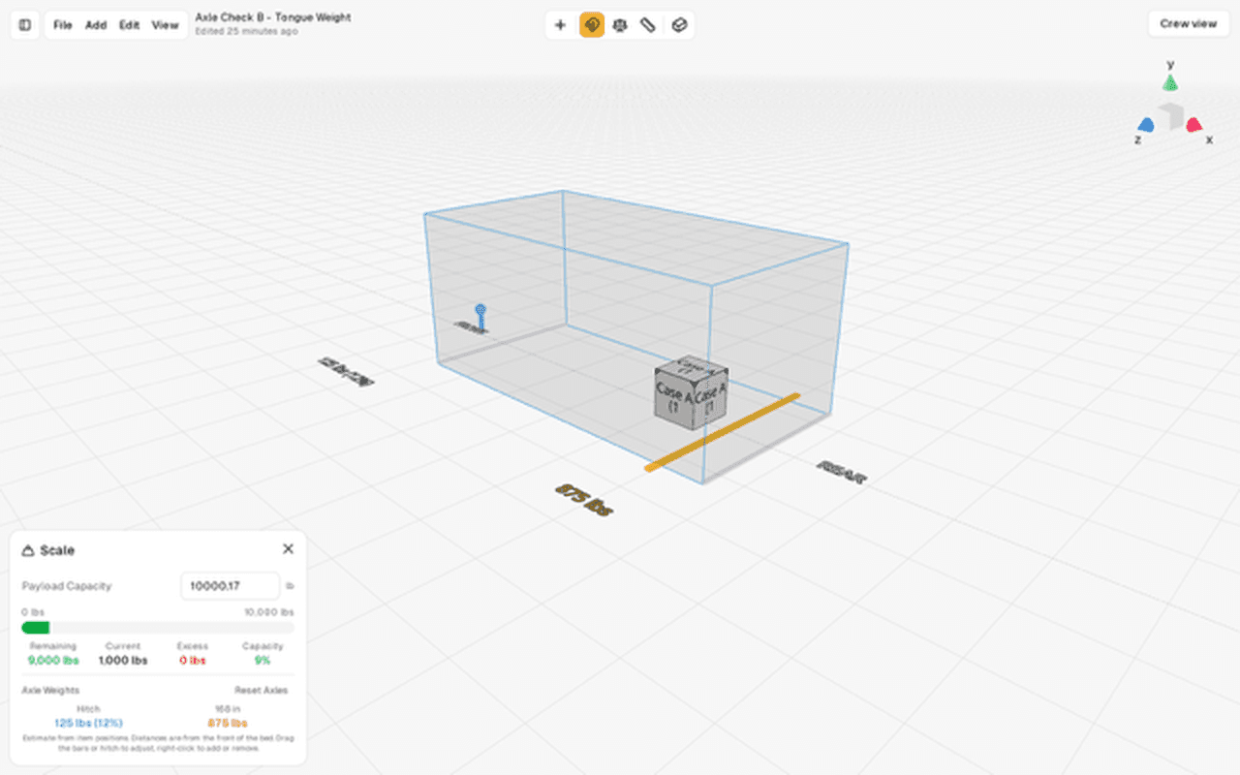Image resolution: width=1240 pixels, height=775 pixels.
Task: Close the Scale panel
Action: pyautogui.click(x=288, y=549)
